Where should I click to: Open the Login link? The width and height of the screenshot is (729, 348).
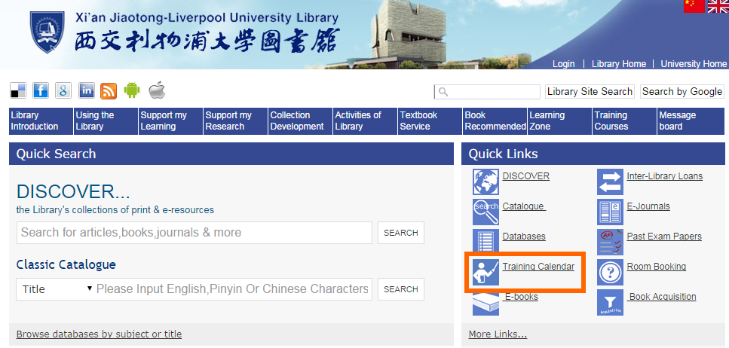click(x=563, y=64)
